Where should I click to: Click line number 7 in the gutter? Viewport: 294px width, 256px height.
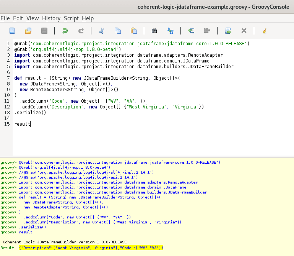[x=8, y=78]
